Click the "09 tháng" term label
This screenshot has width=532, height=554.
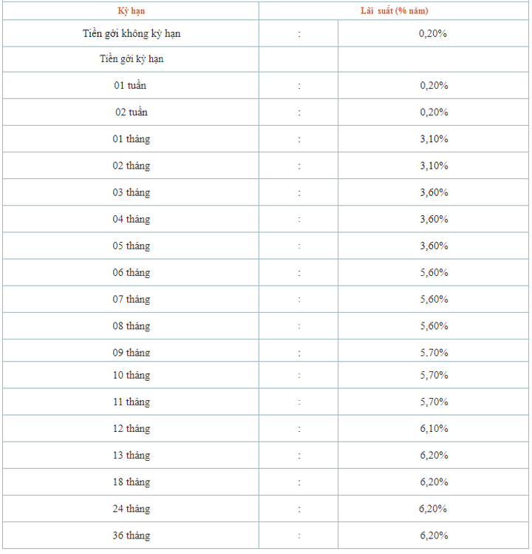(x=132, y=353)
